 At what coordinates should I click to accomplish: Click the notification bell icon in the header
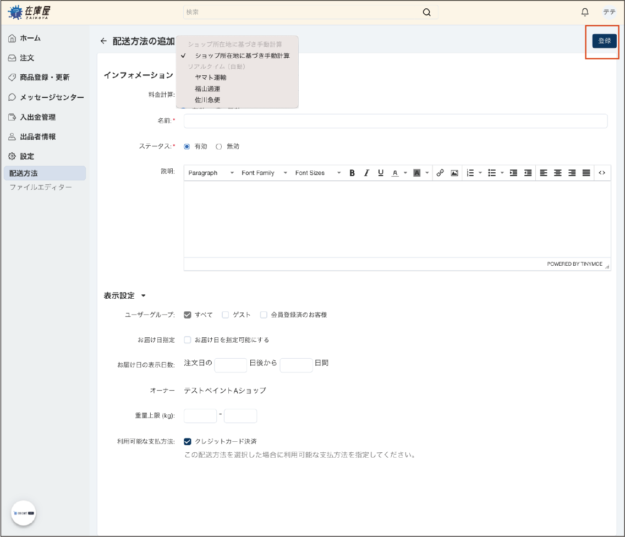[585, 11]
